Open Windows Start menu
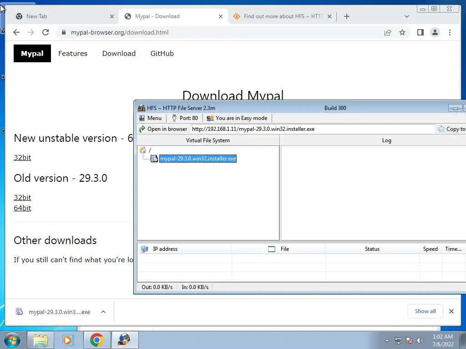 [12, 340]
